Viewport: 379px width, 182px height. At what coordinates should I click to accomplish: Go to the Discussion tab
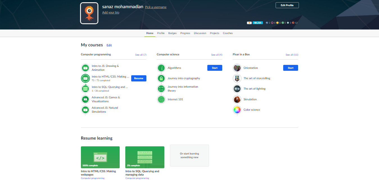pos(200,33)
